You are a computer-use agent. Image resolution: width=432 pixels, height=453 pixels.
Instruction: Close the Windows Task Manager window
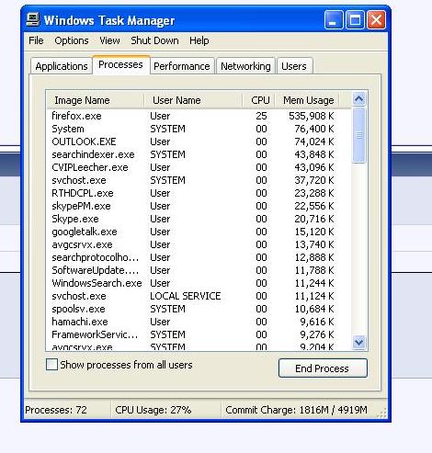(x=376, y=20)
